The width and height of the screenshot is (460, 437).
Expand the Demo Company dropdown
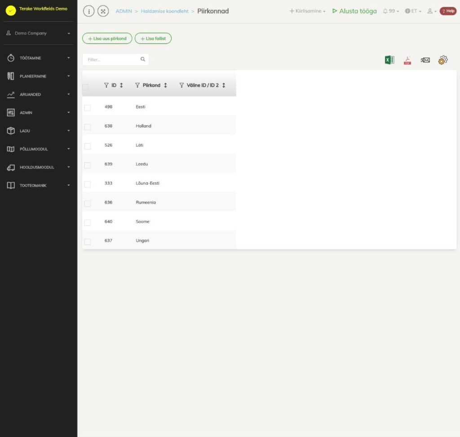39,33
